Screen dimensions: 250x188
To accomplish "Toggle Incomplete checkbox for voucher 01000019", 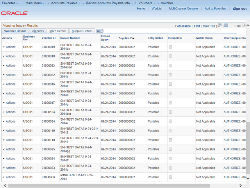I will [170, 47].
